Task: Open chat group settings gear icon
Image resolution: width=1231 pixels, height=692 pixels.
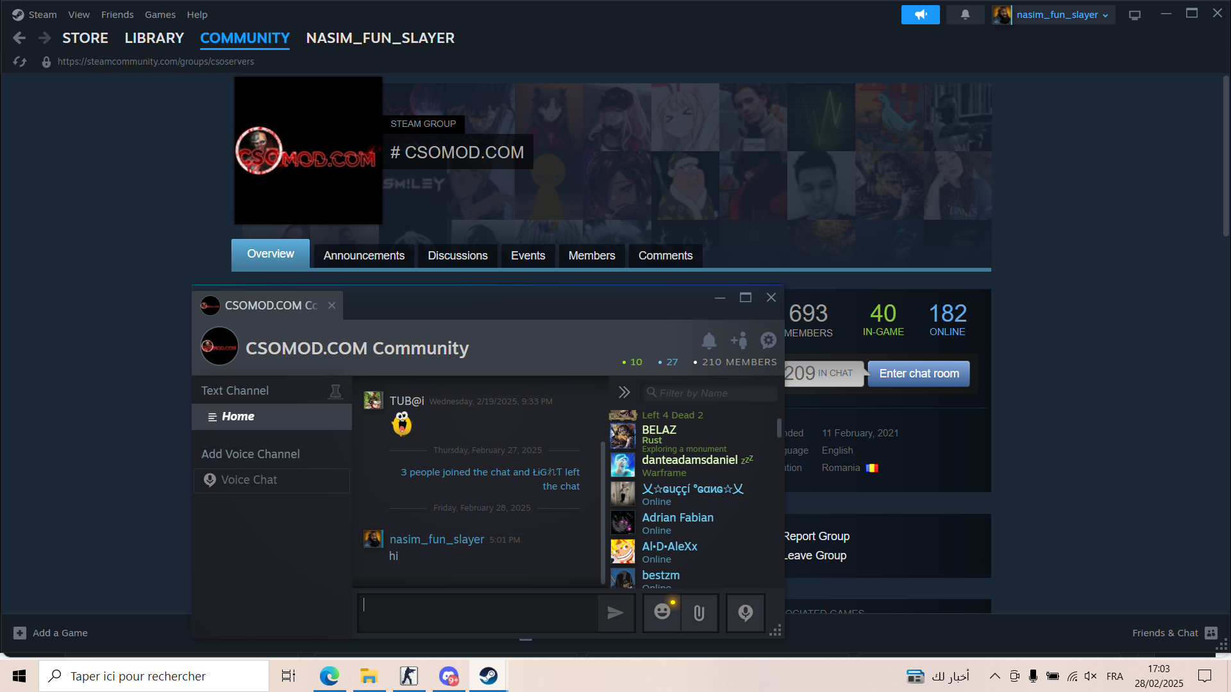Action: tap(768, 341)
